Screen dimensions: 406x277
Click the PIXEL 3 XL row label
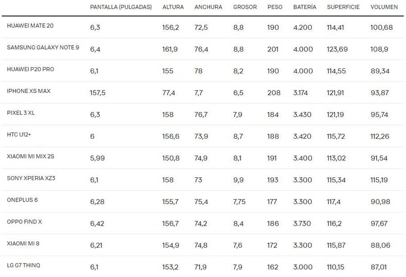pos(21,113)
